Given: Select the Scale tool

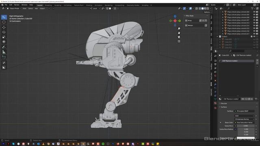Looking at the screenshot, I should point(4,37).
